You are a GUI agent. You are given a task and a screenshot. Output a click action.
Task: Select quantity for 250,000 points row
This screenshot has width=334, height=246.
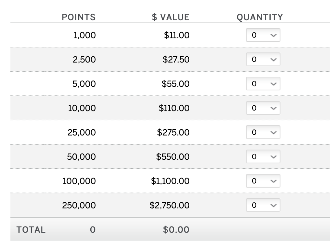coord(263,205)
